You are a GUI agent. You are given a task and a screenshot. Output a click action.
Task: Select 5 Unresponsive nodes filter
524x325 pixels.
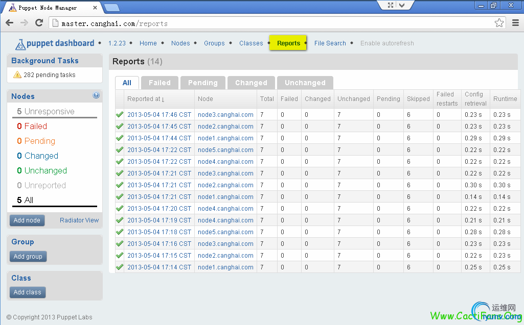click(46, 111)
